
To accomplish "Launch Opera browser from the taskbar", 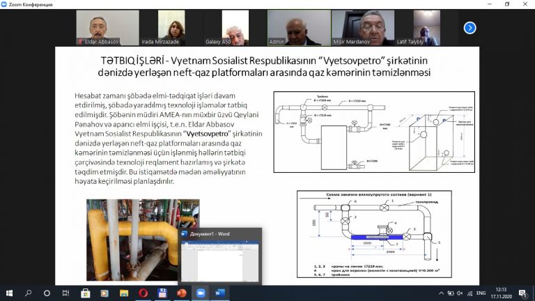I will pos(144,293).
